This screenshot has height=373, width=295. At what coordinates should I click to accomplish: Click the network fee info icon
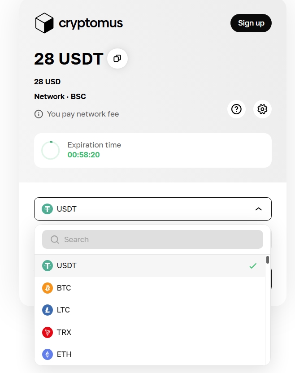(39, 114)
